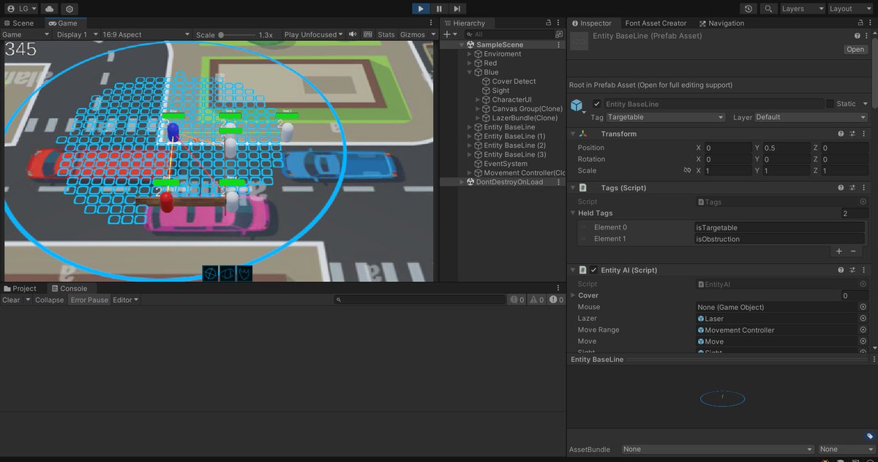Mute Game view audio with the speaker icon
This screenshot has height=462, width=878.
[x=353, y=34]
